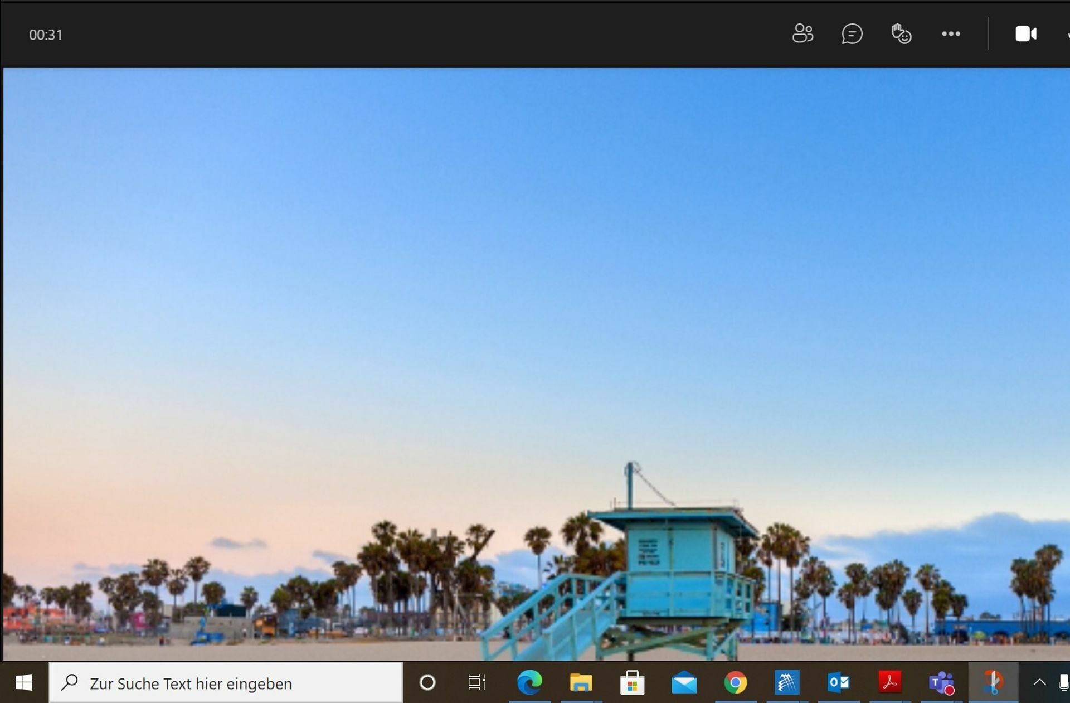Switch to Outlook in the taskbar
Image resolution: width=1070 pixels, height=703 pixels.
click(x=838, y=682)
